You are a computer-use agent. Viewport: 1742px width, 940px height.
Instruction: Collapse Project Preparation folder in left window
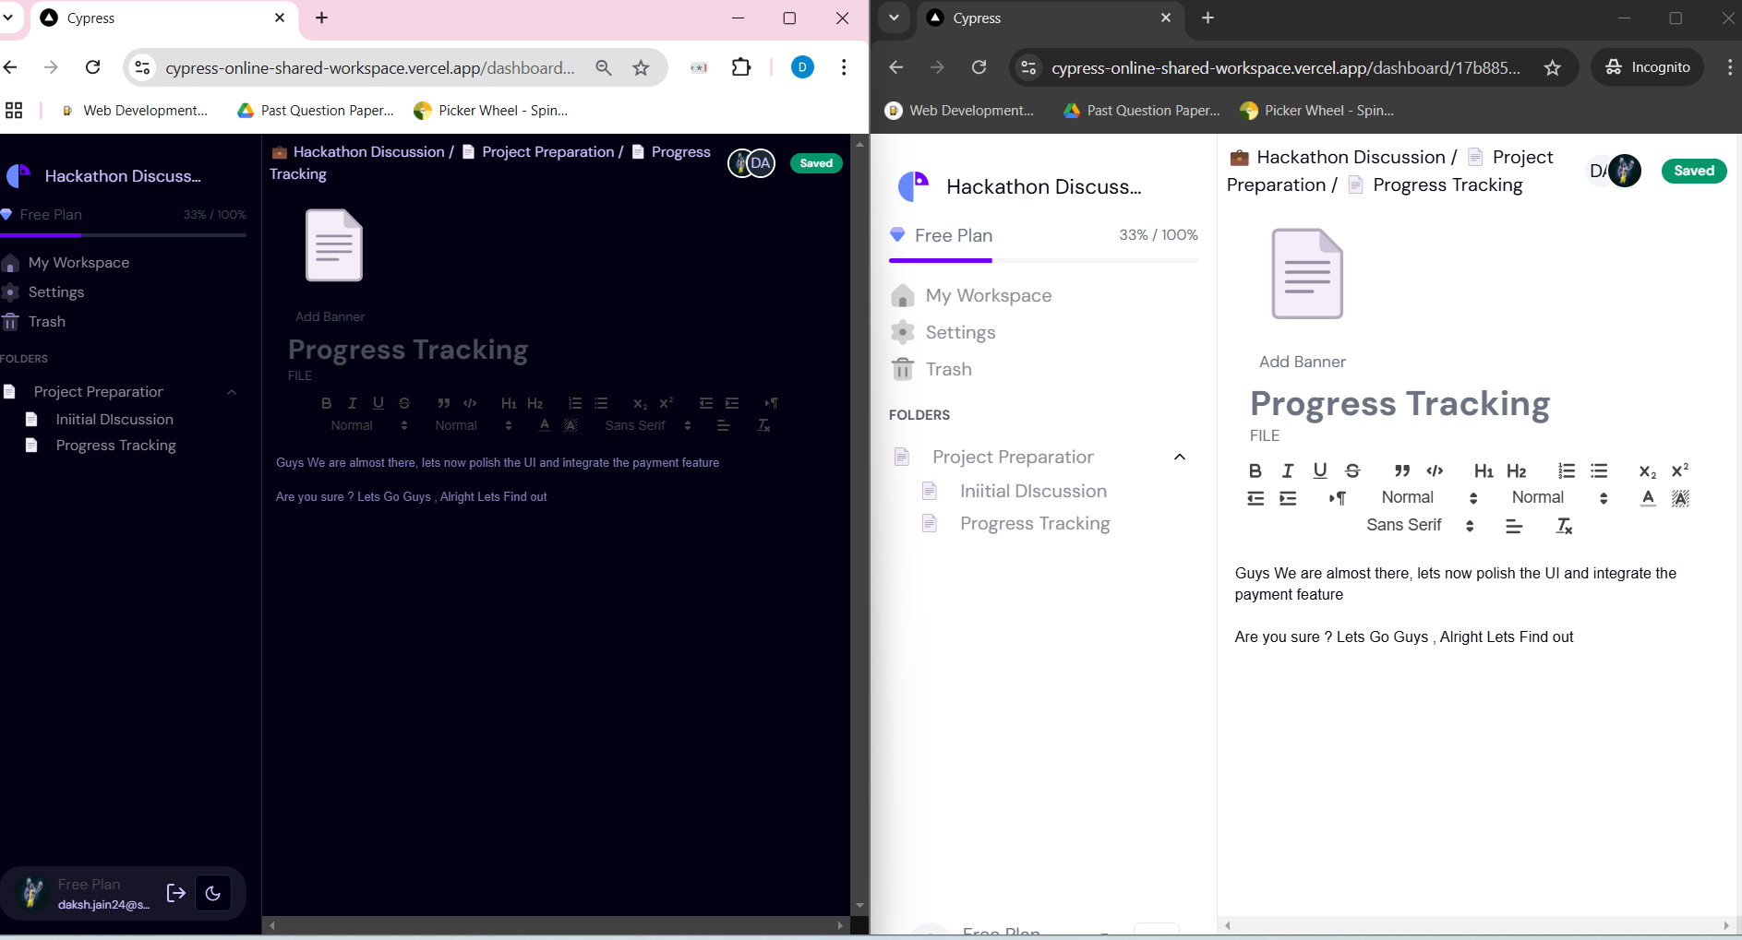[232, 392]
